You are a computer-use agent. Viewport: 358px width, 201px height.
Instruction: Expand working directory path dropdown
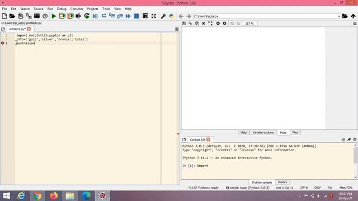pyautogui.click(x=339, y=16)
